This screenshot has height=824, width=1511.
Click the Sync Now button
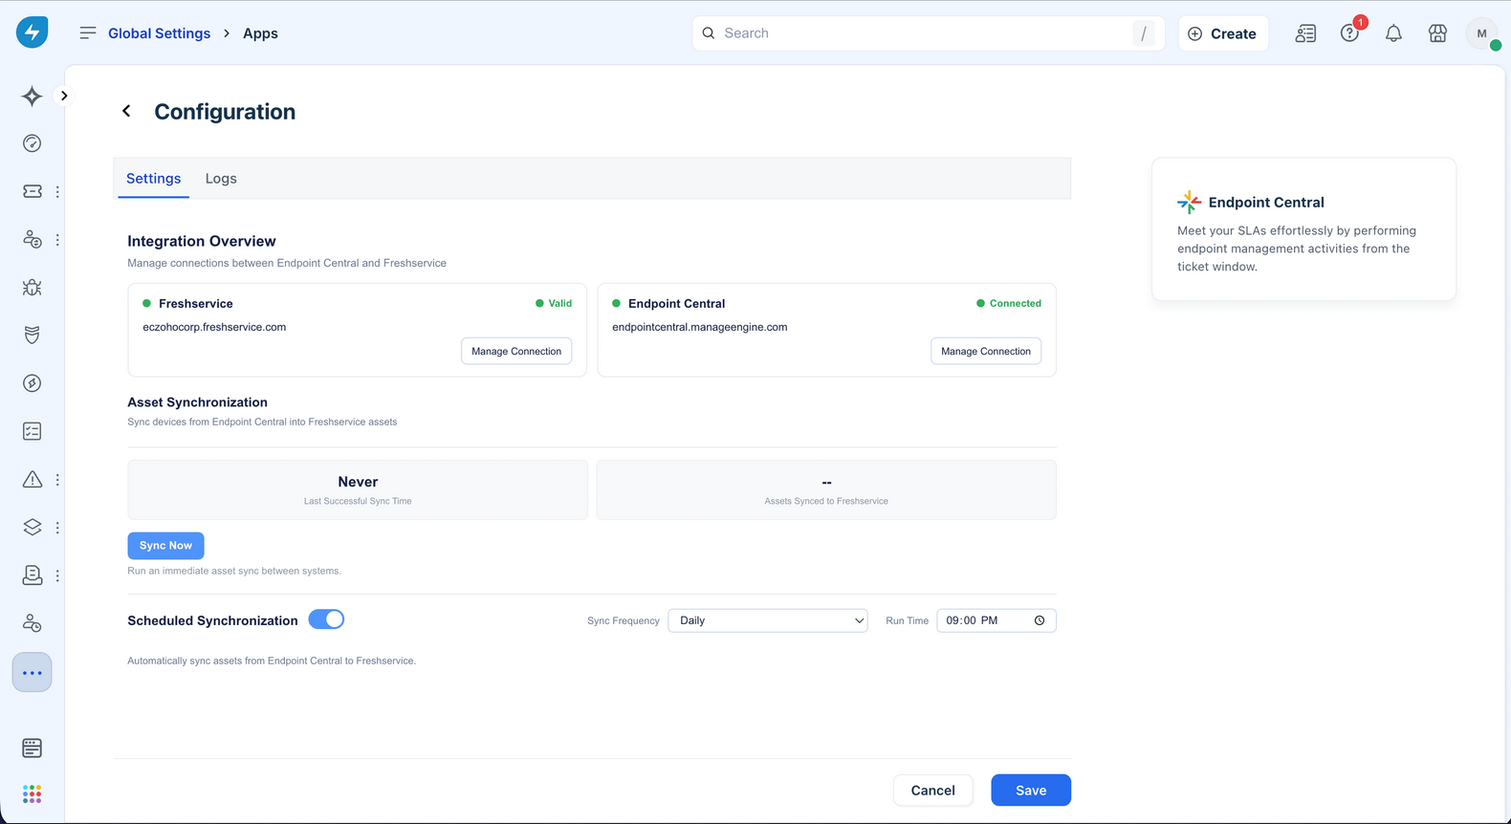(x=165, y=546)
